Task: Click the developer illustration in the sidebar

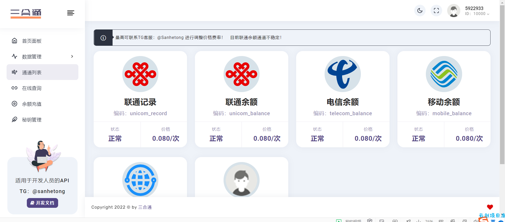Action: (x=43, y=156)
